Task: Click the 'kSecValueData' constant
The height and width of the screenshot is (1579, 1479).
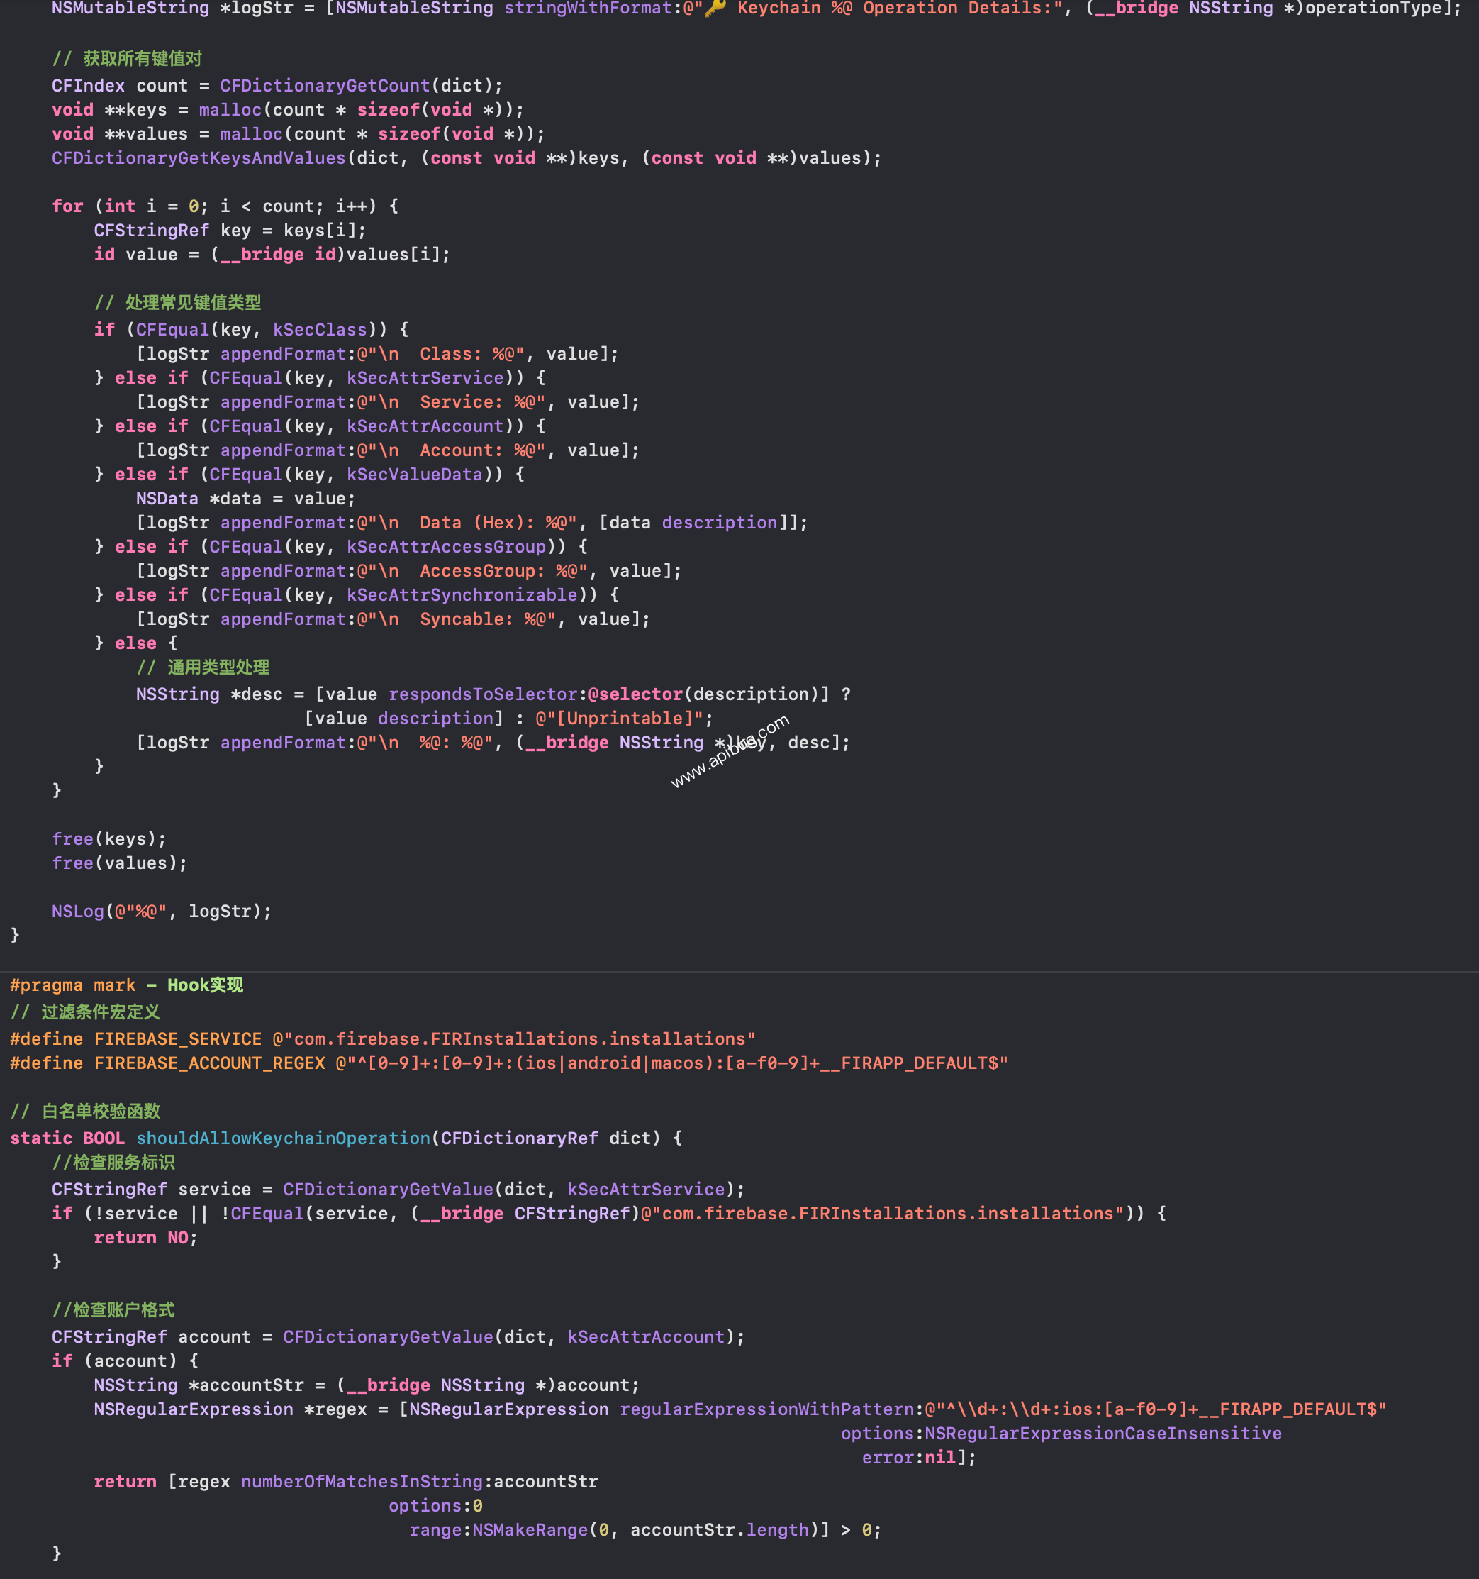Action: [x=414, y=474]
